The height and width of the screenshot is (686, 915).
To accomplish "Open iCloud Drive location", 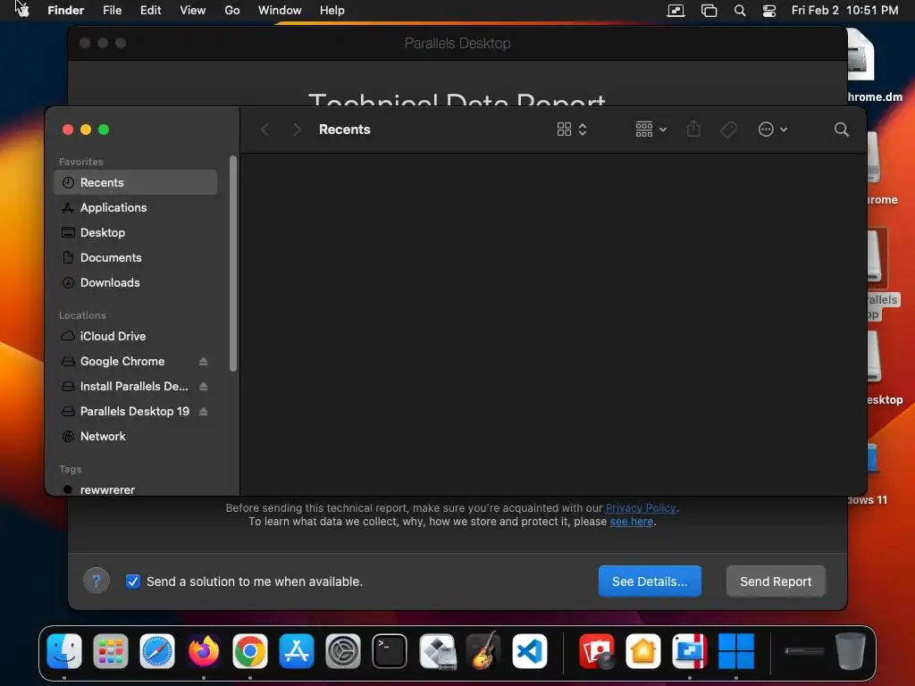I will tap(136, 336).
